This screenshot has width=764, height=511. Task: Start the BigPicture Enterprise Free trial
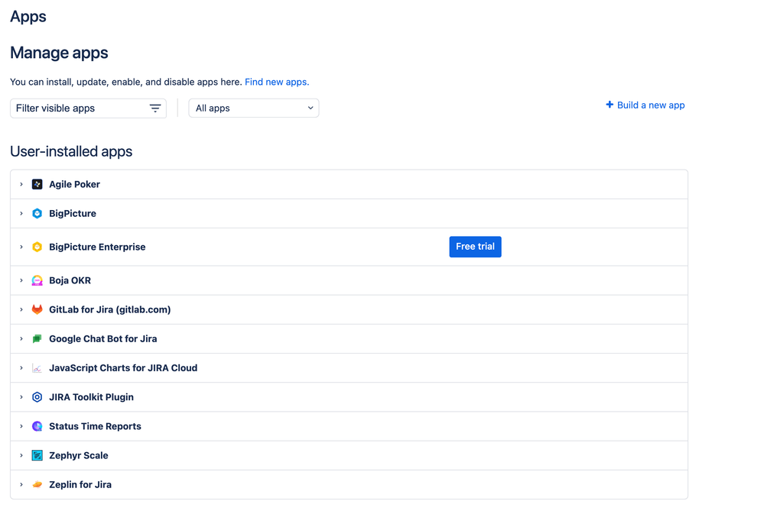click(475, 247)
